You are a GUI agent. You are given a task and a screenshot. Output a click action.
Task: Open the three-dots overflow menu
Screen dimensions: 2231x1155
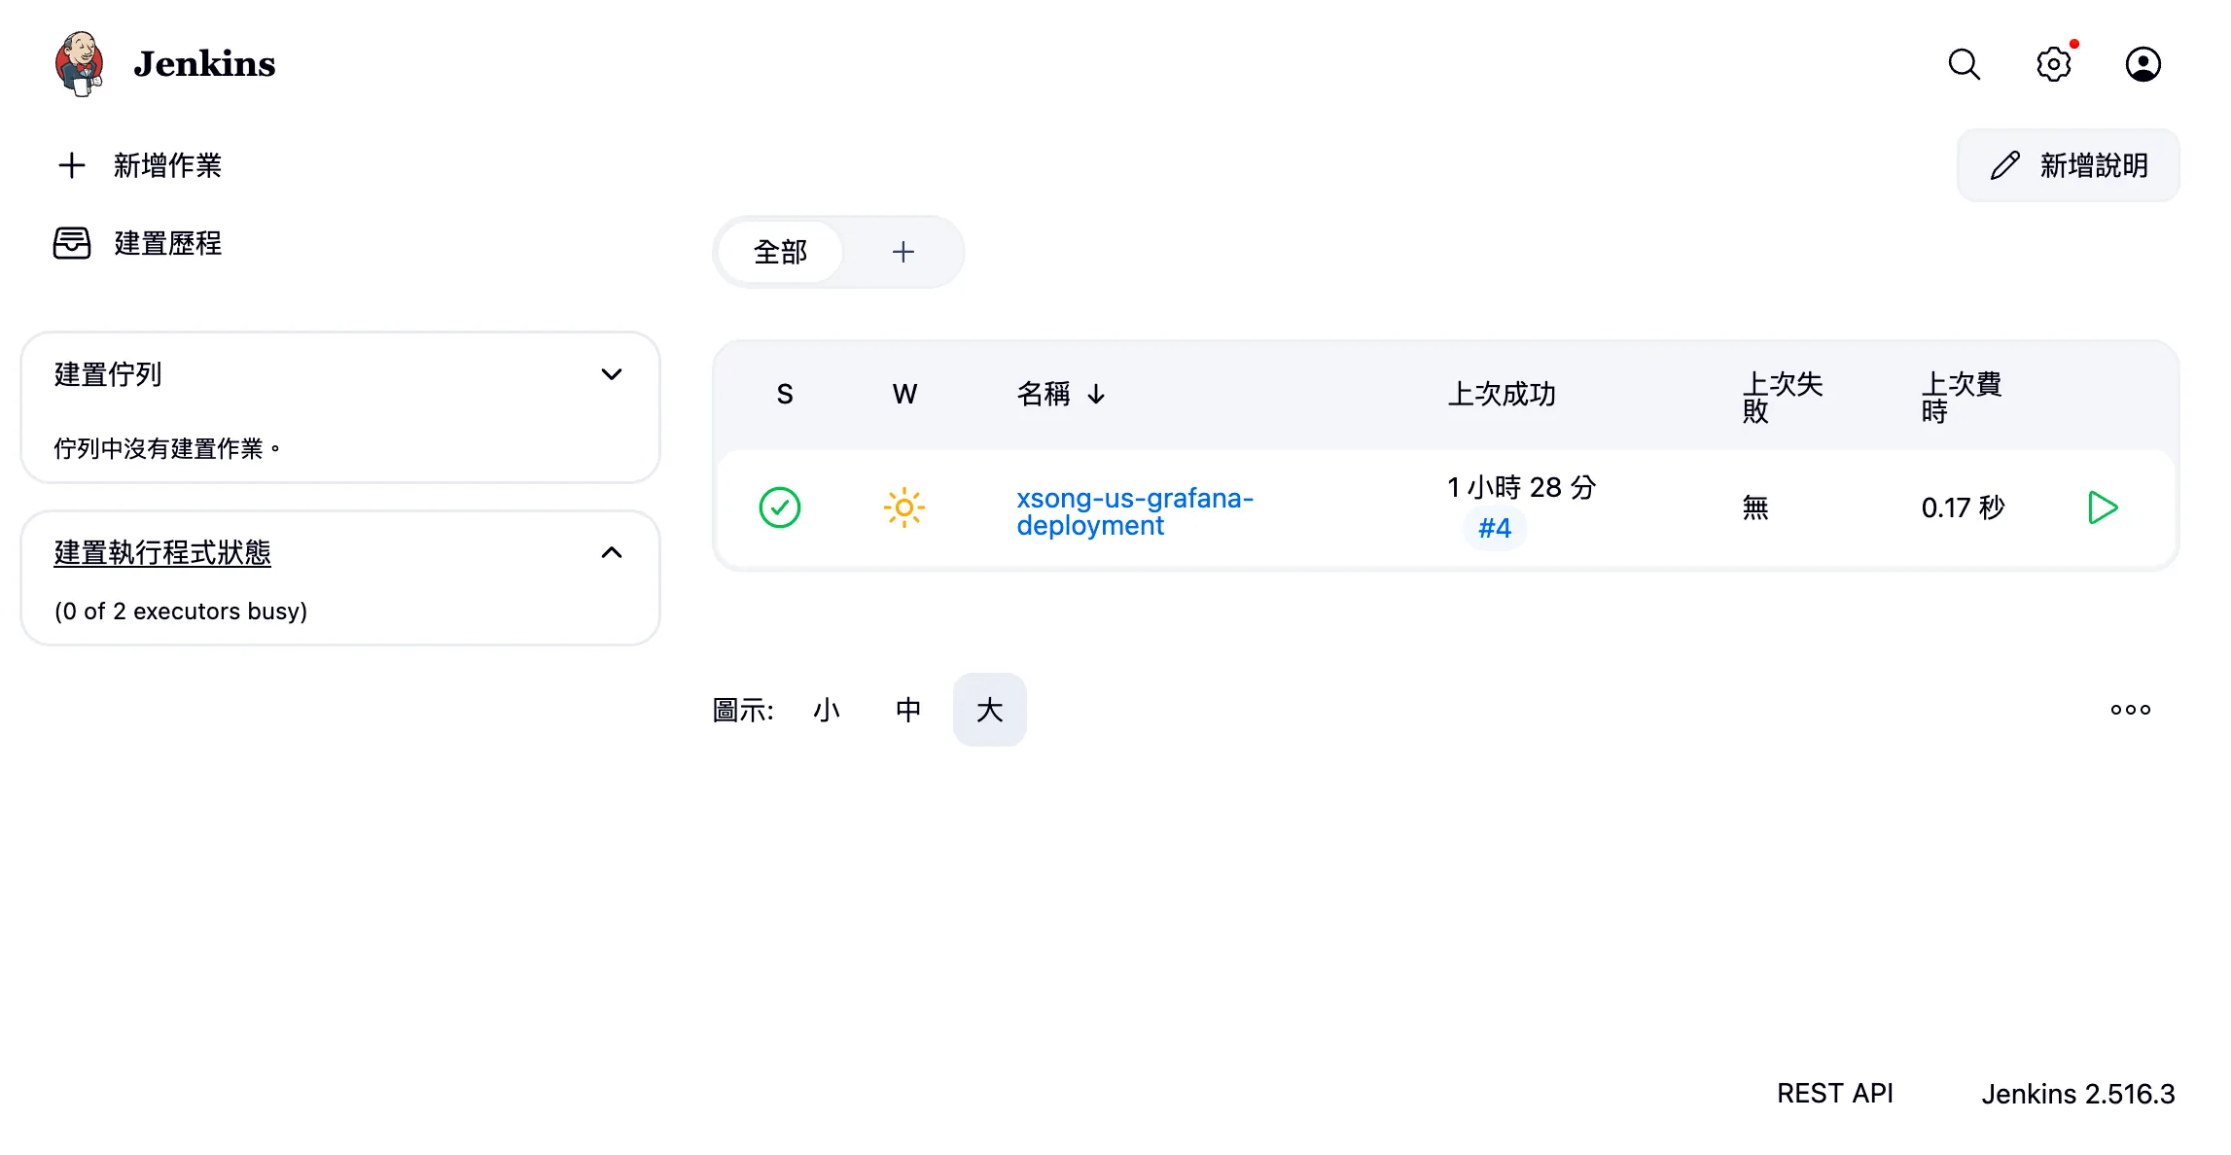coord(2130,710)
